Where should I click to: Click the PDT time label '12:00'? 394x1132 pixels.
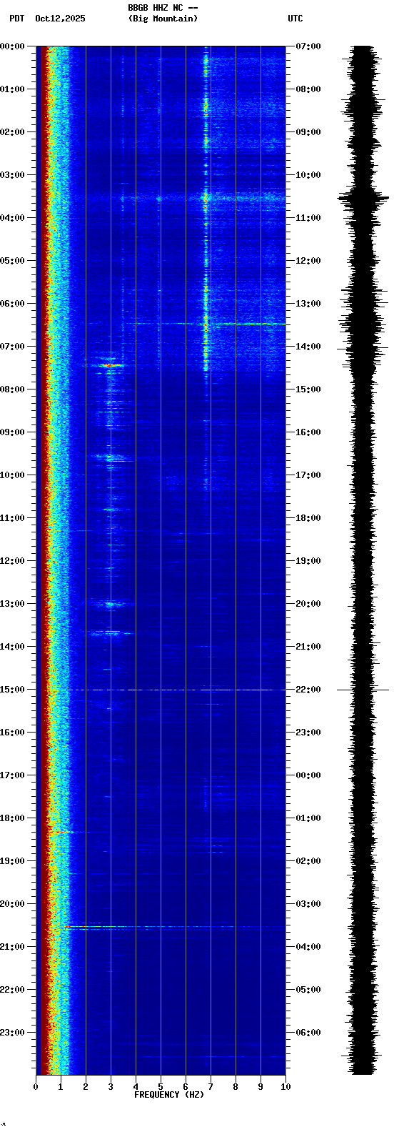[x=12, y=561]
